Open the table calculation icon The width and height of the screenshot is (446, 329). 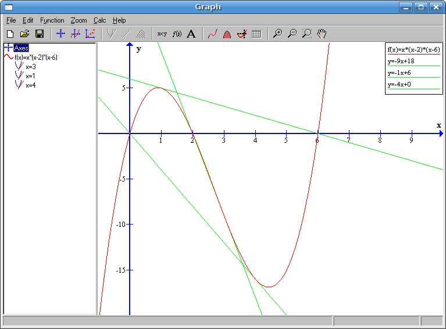(x=256, y=34)
